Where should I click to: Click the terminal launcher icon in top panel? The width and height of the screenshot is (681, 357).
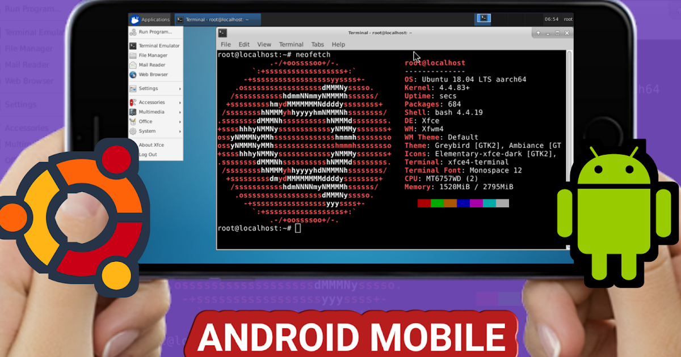[484, 19]
